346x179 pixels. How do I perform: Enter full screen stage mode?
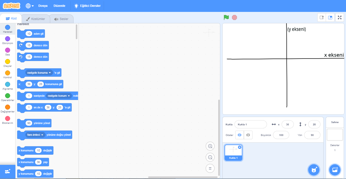340,17
